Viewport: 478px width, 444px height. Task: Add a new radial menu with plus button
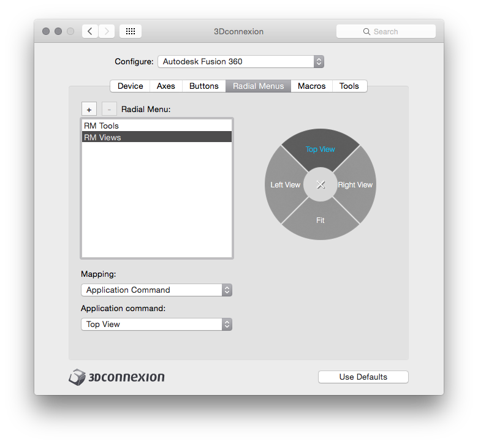pyautogui.click(x=89, y=109)
